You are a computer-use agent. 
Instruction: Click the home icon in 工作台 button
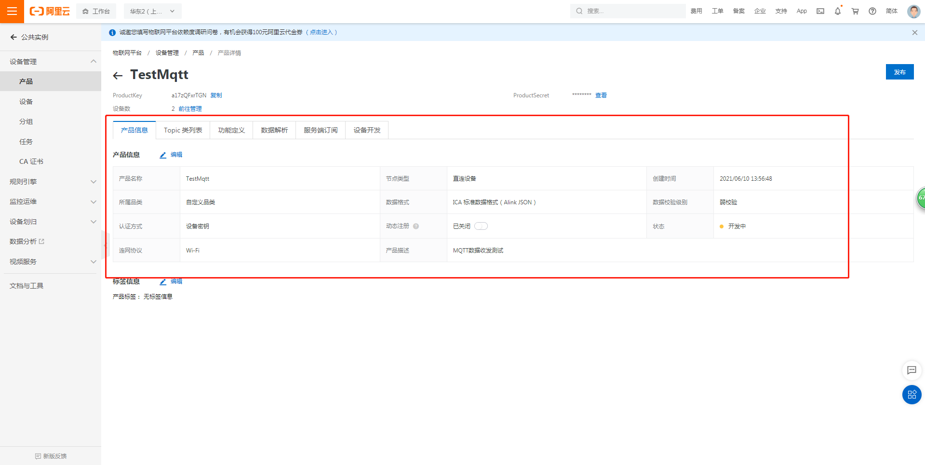tap(85, 11)
